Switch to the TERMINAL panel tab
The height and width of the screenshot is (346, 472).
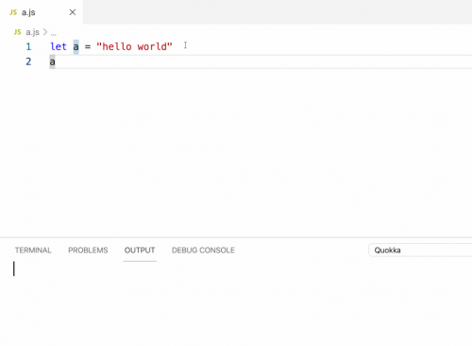[33, 251]
